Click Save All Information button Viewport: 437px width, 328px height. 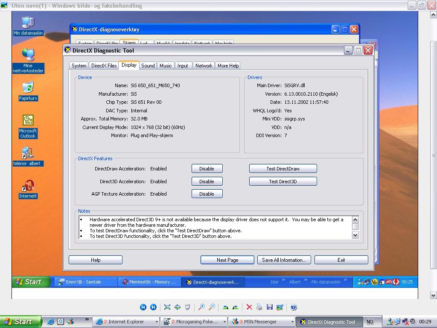[x=284, y=260]
